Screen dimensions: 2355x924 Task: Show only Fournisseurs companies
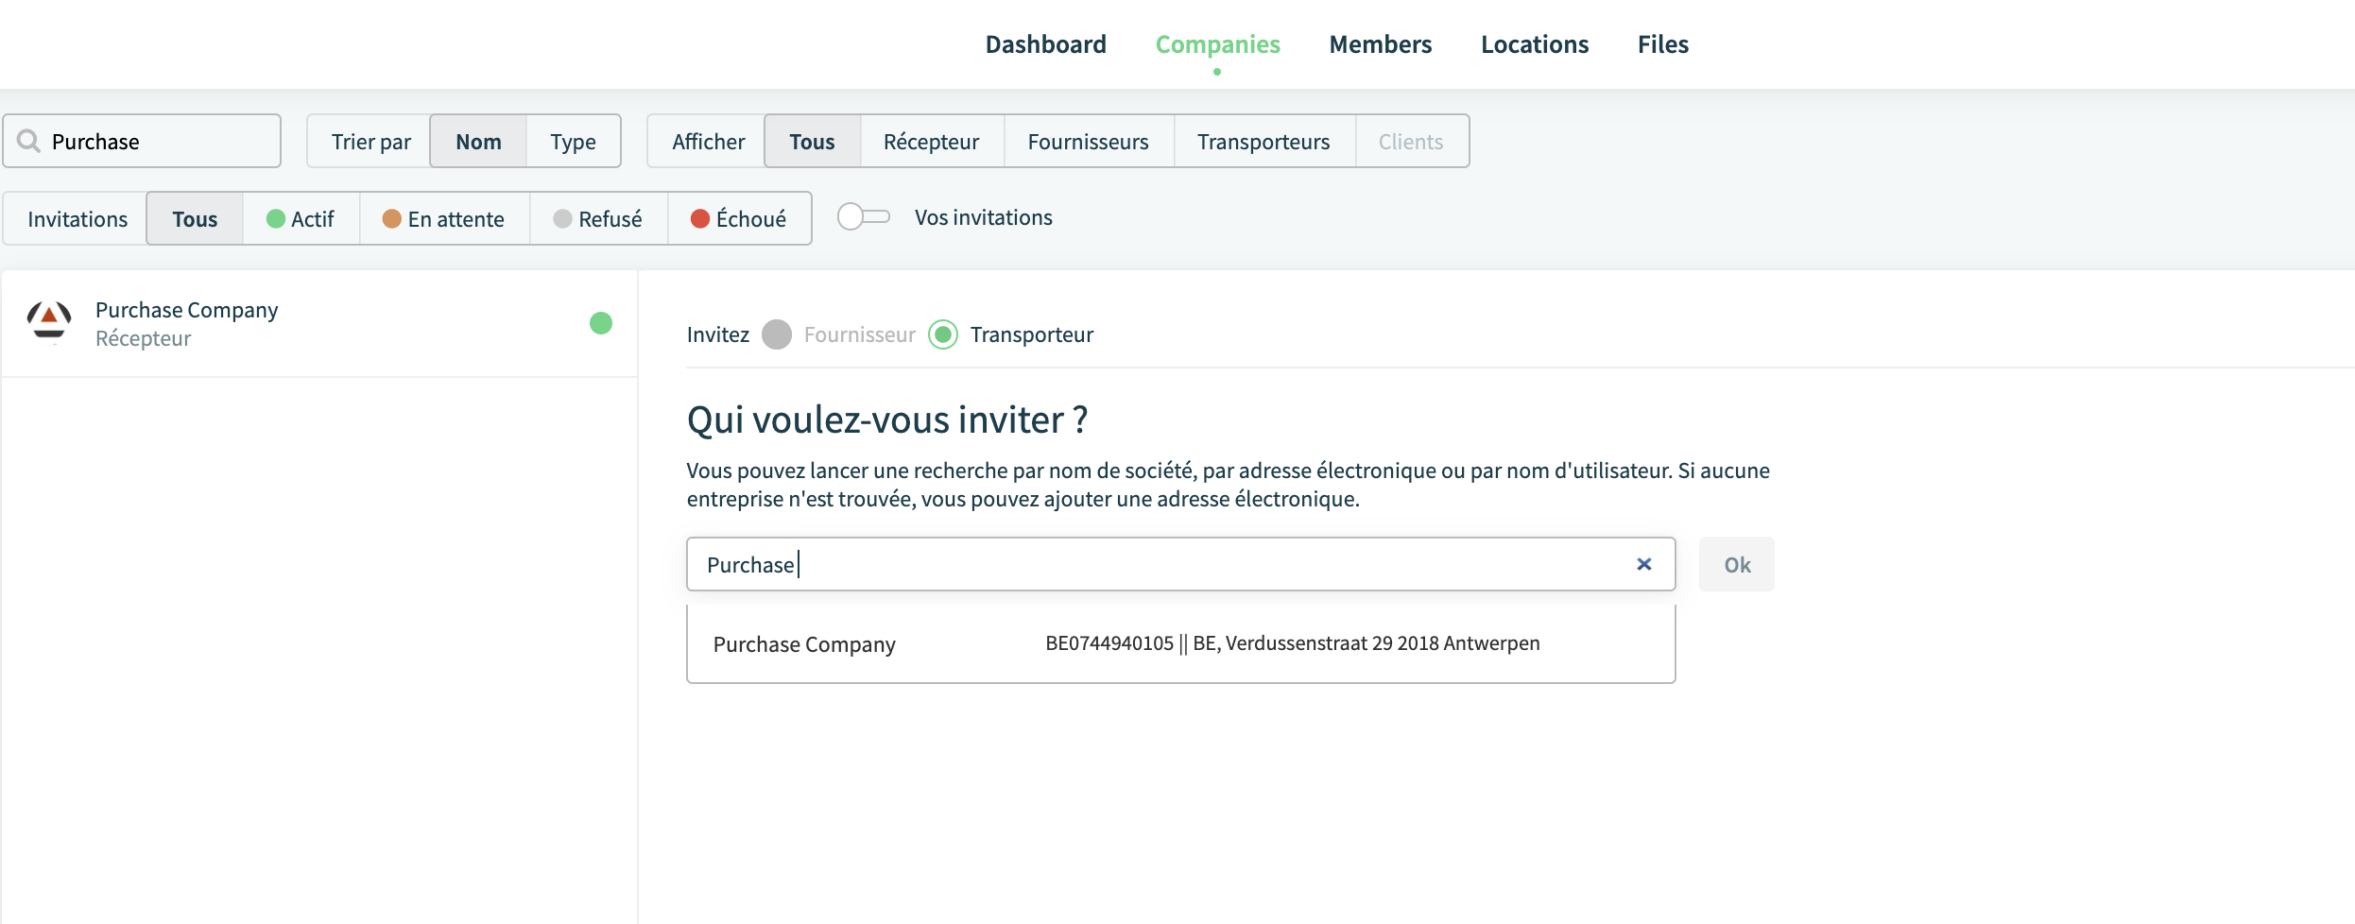pyautogui.click(x=1089, y=141)
